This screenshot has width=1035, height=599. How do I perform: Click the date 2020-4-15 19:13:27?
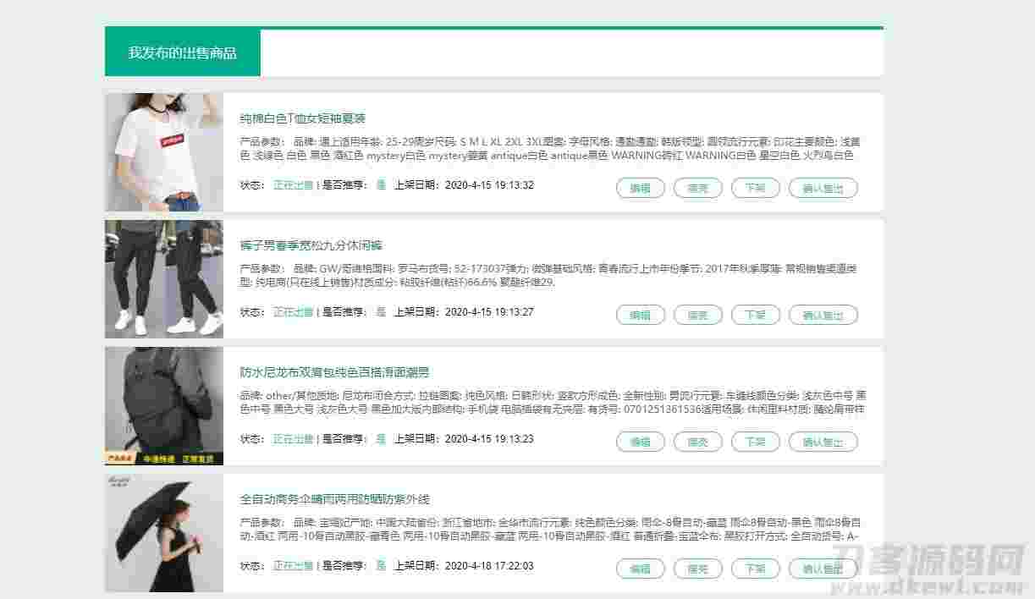coord(489,312)
